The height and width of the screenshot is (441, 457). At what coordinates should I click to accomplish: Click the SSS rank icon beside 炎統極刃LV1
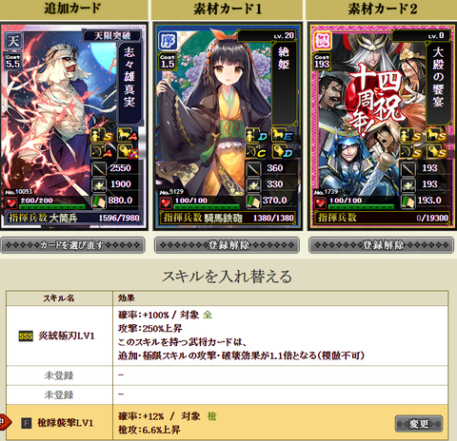click(26, 336)
